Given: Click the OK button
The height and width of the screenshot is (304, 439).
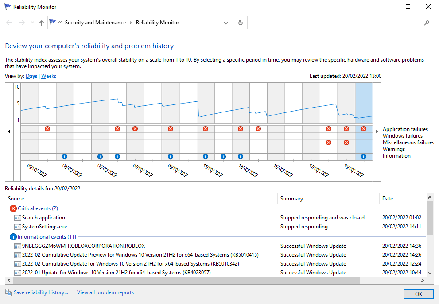Looking at the screenshot, I should point(419,294).
